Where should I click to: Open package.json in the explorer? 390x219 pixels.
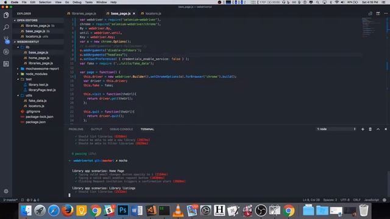pyautogui.click(x=35, y=122)
